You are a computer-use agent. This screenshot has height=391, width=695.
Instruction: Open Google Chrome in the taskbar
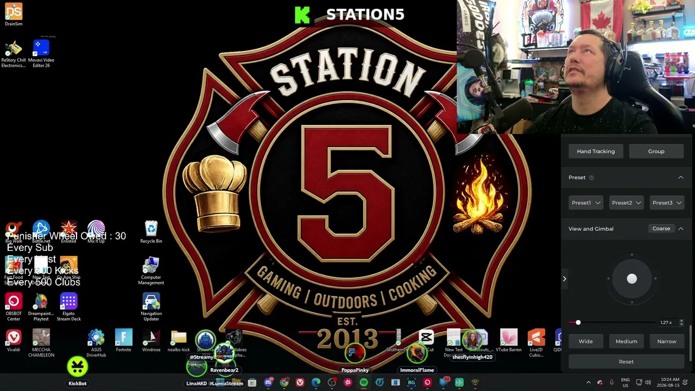(284, 383)
